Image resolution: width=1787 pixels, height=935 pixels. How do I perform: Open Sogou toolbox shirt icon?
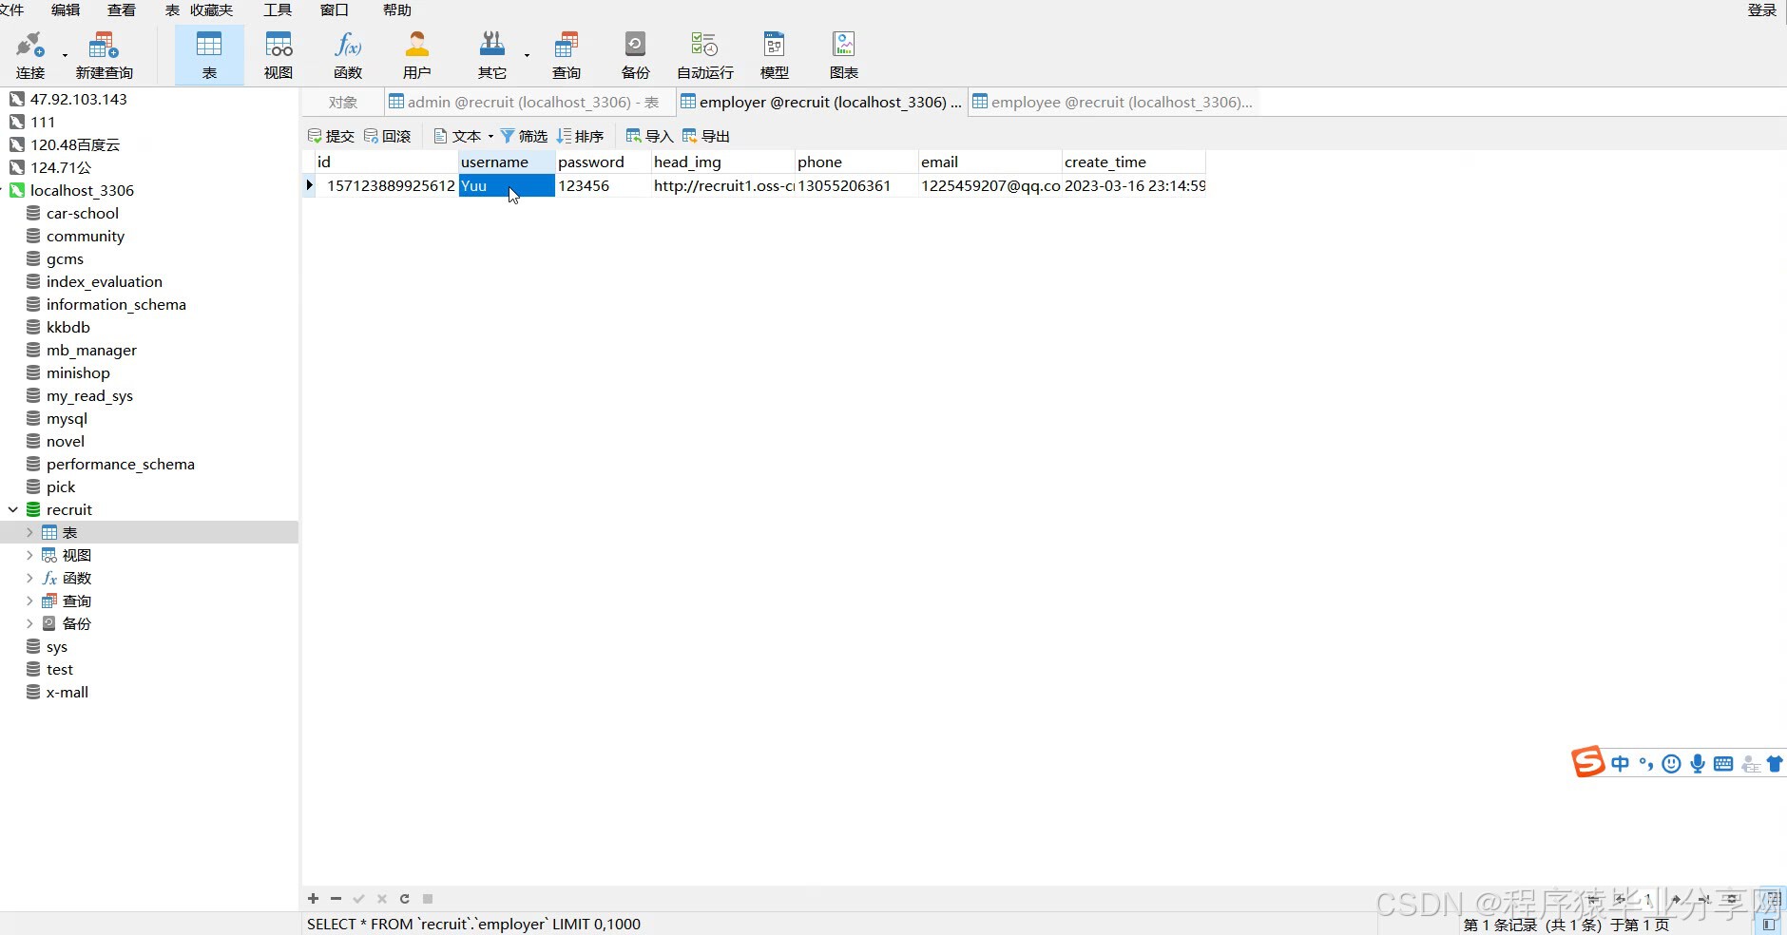click(x=1775, y=763)
